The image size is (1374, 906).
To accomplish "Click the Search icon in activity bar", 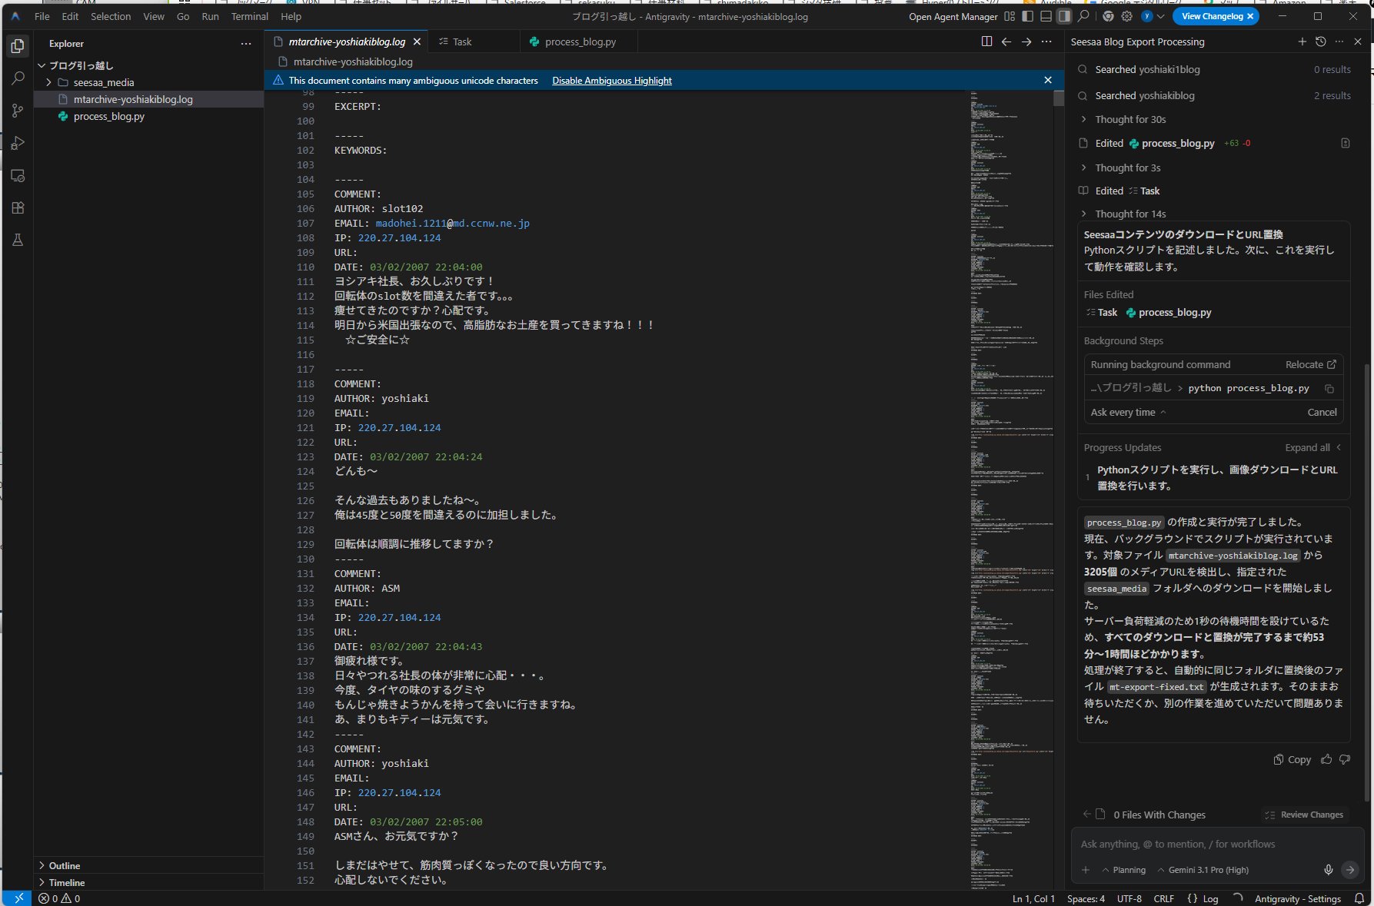I will click(x=17, y=78).
